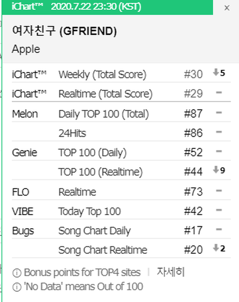Close the iChart popup with X
239x302 pixels.
pyautogui.click(x=227, y=8)
